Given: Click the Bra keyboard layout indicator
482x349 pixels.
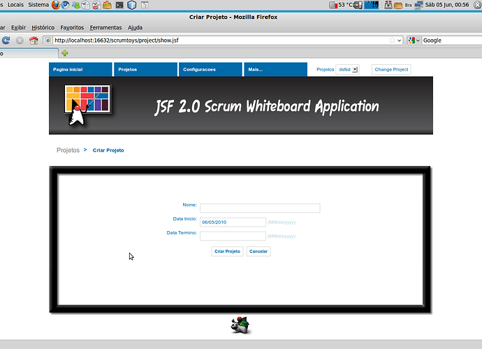Looking at the screenshot, I should [408, 5].
